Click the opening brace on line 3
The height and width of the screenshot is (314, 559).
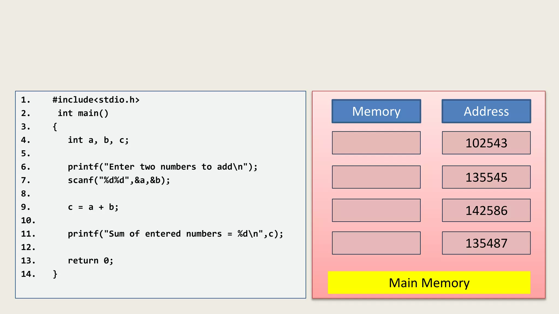click(x=55, y=127)
